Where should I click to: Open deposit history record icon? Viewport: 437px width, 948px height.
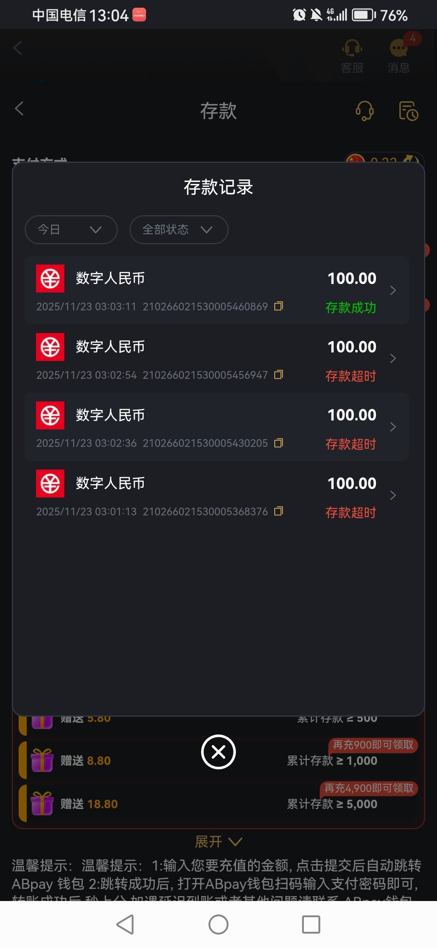(408, 111)
